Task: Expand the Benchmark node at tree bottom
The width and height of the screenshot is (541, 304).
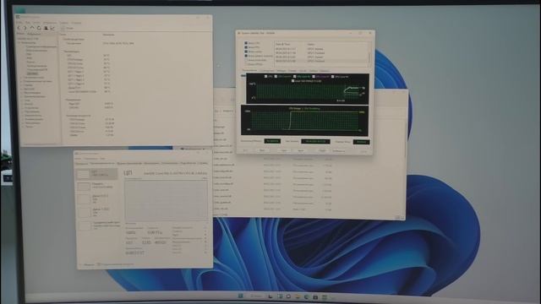Action: 23,127
